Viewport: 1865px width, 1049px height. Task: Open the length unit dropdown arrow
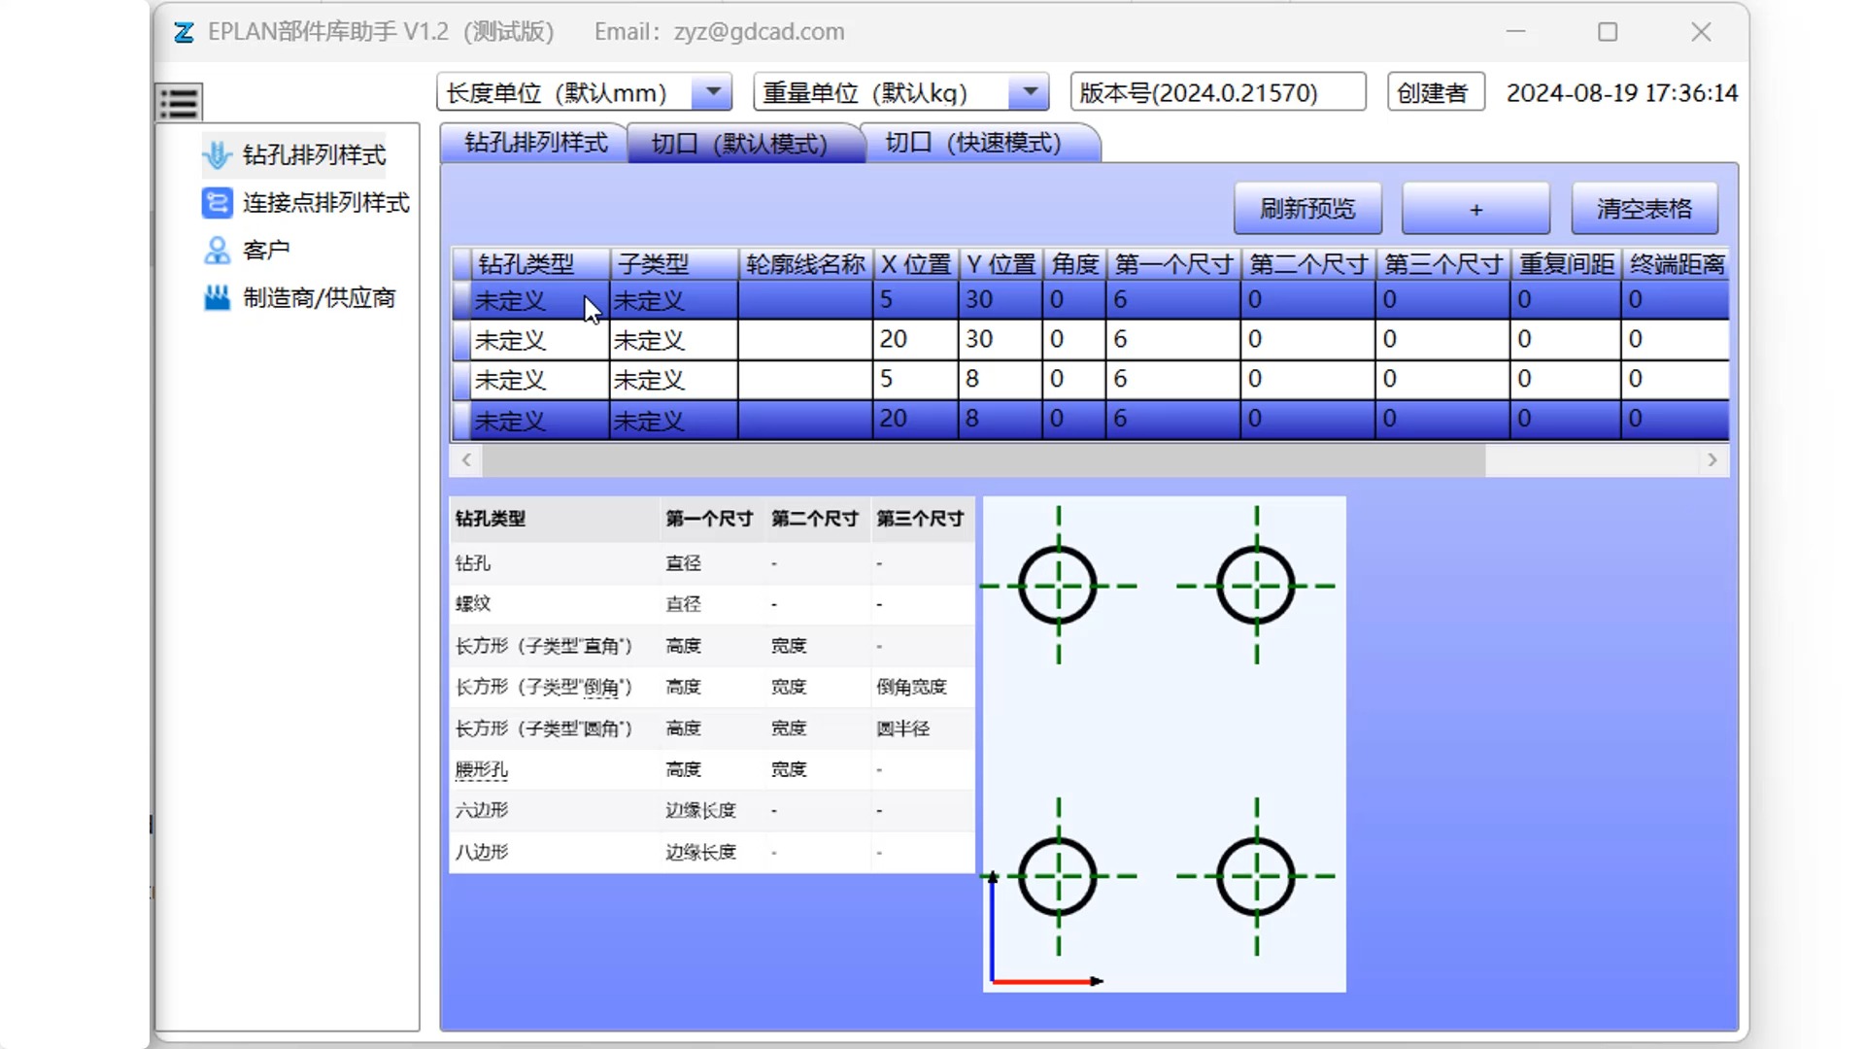point(712,92)
